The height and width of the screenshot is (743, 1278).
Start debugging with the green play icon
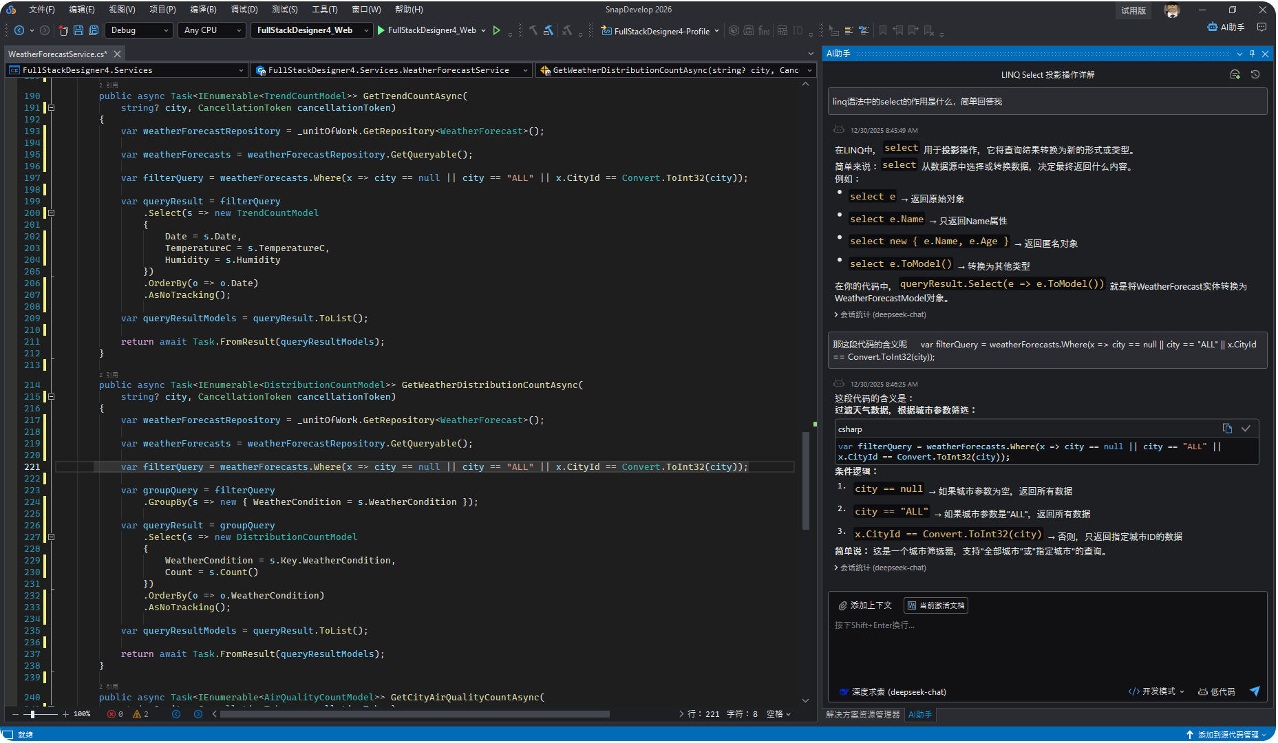(381, 30)
